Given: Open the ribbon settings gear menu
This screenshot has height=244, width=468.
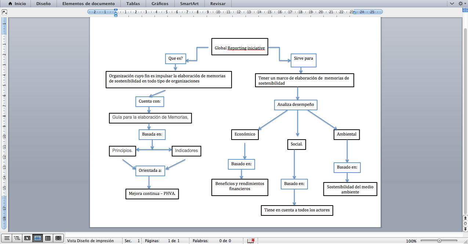Looking at the screenshot, I should pyautogui.click(x=461, y=4).
